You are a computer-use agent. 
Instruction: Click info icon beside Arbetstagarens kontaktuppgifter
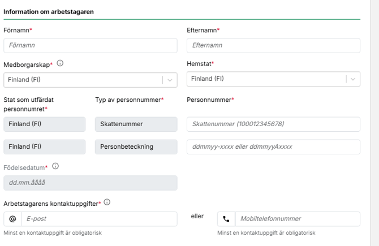click(x=107, y=202)
